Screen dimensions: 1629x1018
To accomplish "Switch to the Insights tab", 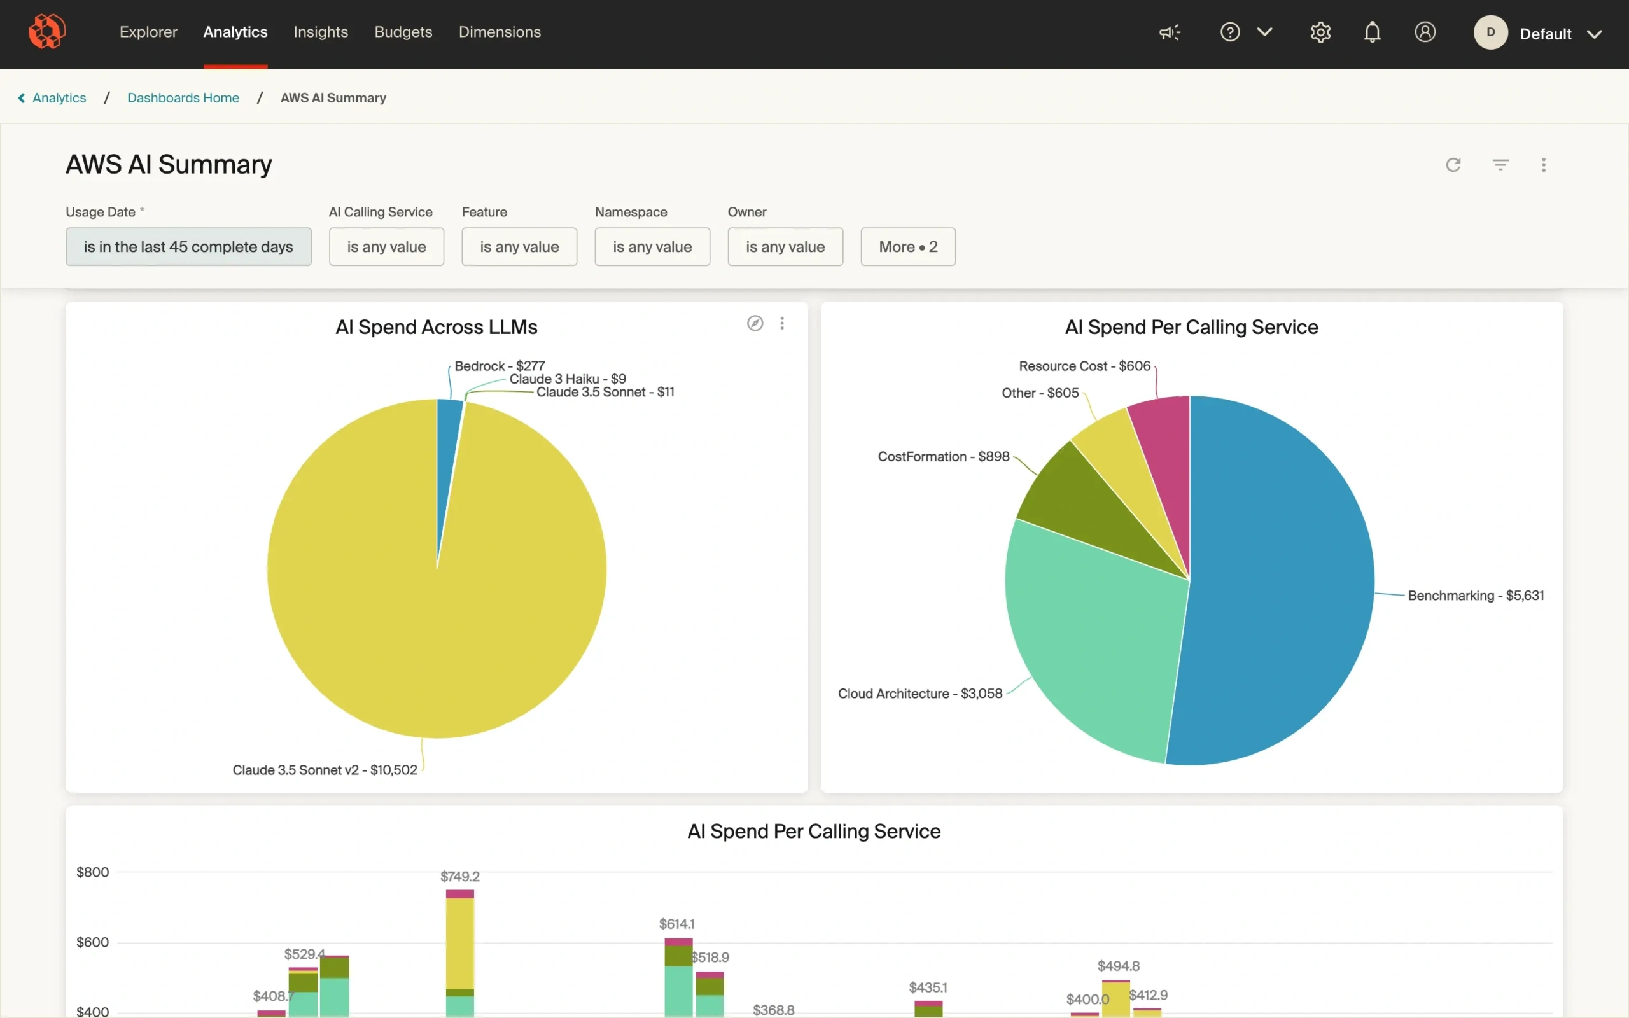I will point(321,32).
